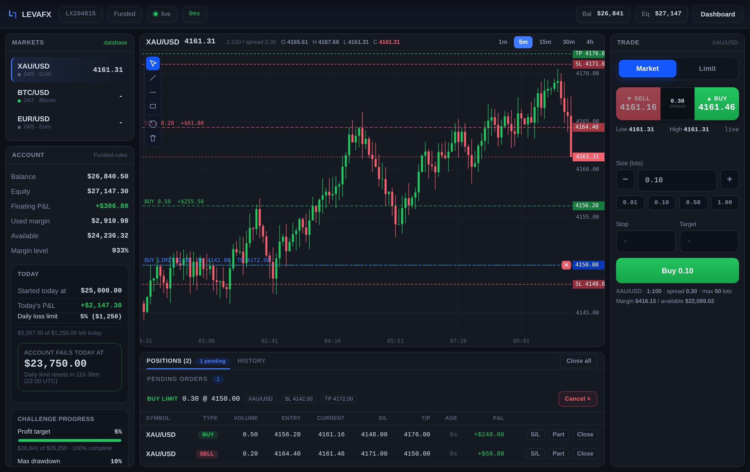Screen dimensions: 750x472
Task: Click the Target price input
Action: [x=709, y=241]
